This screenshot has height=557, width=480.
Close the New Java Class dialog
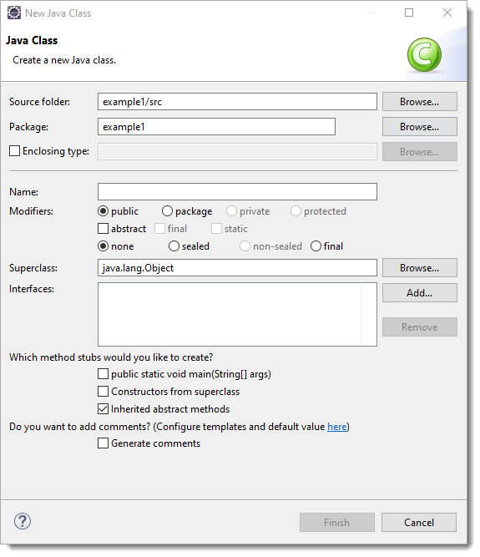pyautogui.click(x=447, y=13)
